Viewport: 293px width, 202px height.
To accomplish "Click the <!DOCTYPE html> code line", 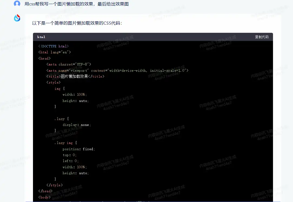I will 54,46.
